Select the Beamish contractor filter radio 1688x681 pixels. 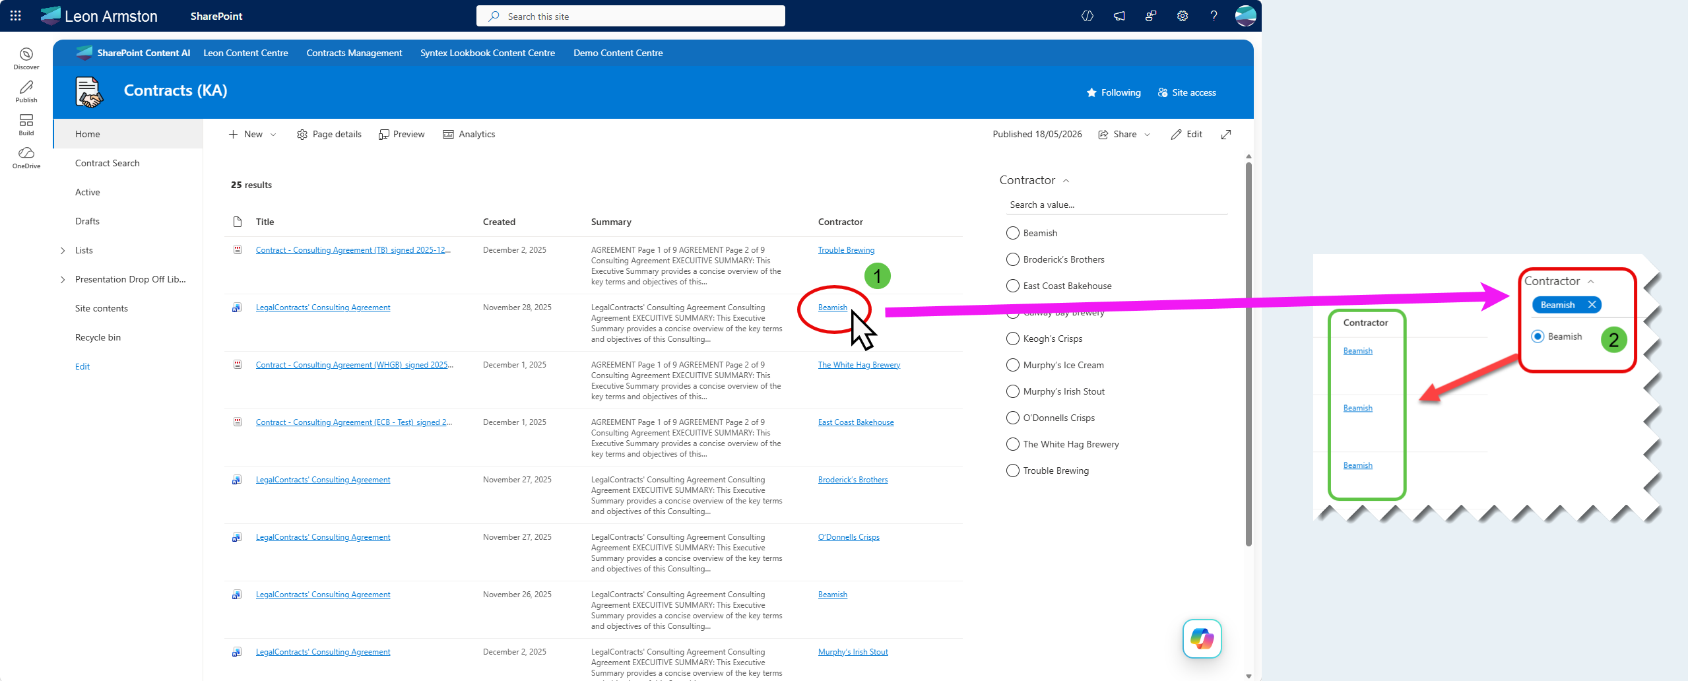tap(1013, 233)
